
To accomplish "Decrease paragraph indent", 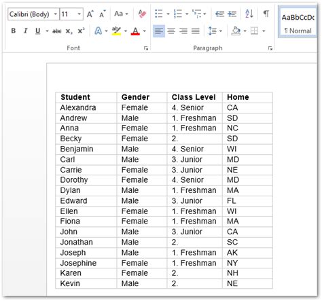I will click(219, 14).
